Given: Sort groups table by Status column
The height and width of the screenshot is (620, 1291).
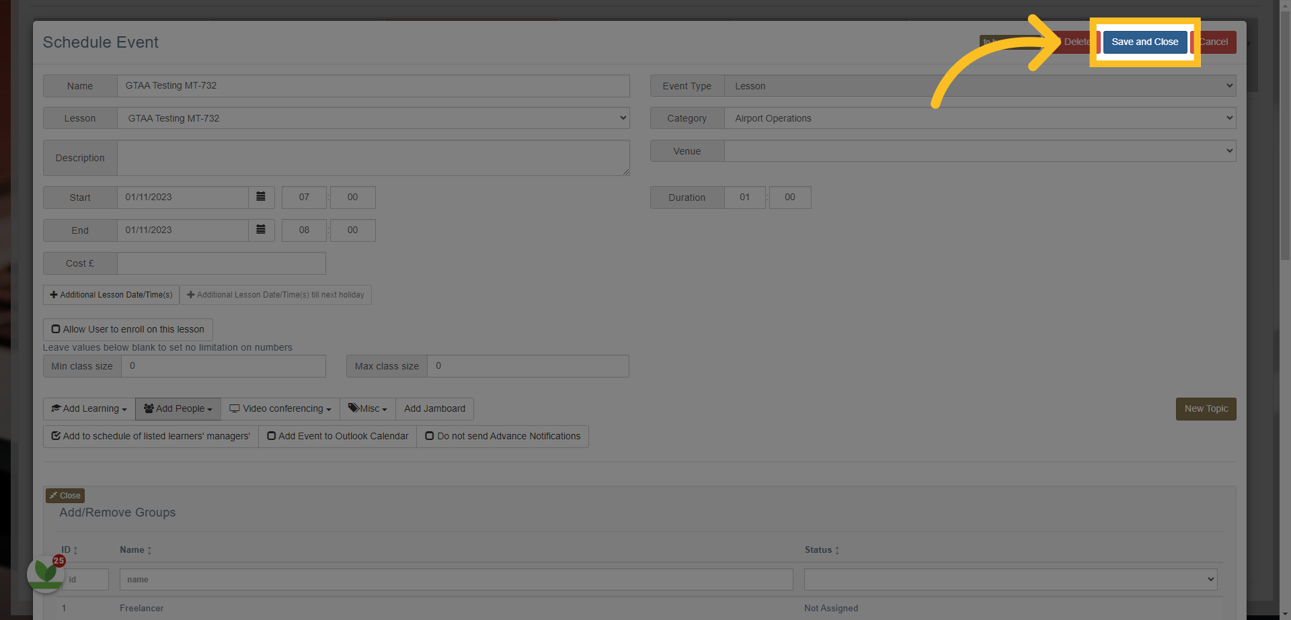Looking at the screenshot, I should [822, 550].
